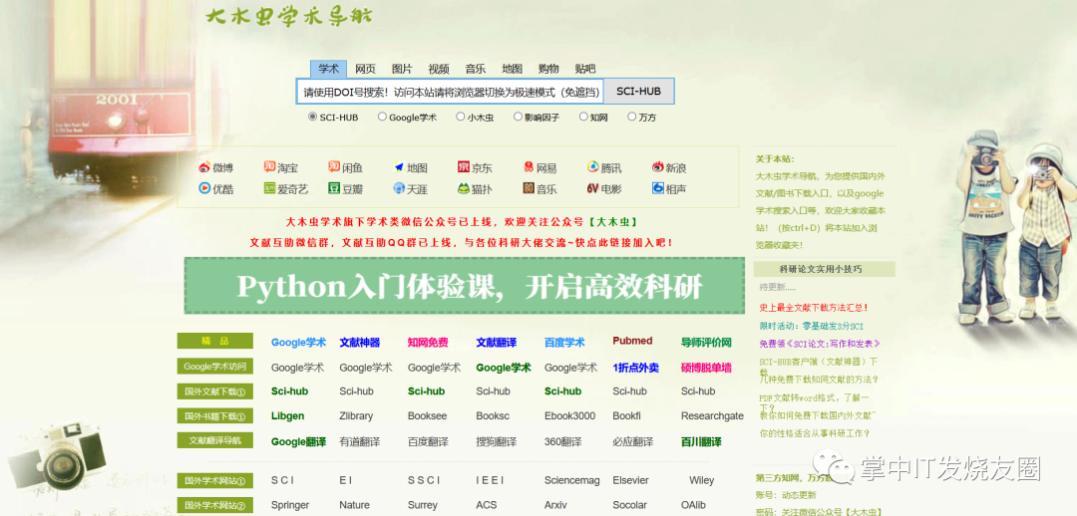This screenshot has height=516, width=1077.
Task: Click the 文献翻译导航 category button
Action: (x=215, y=440)
